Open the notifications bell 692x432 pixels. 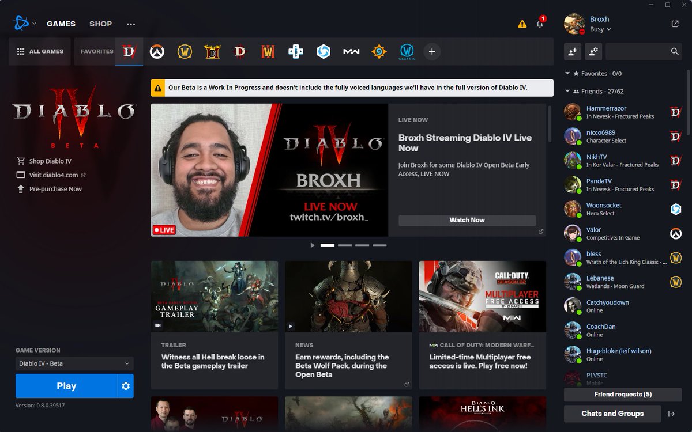click(x=540, y=24)
